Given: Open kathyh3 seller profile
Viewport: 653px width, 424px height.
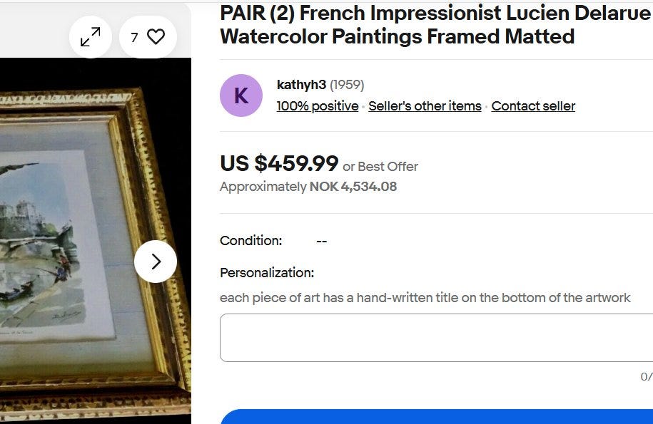Looking at the screenshot, I should coord(301,85).
